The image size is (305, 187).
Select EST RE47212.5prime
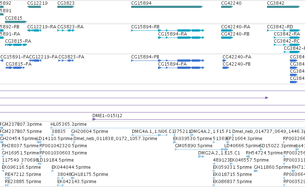click(x=23, y=174)
